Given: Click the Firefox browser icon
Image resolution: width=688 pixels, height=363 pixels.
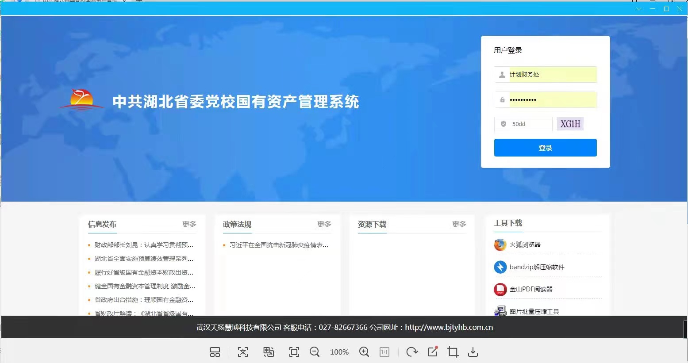Looking at the screenshot, I should [x=500, y=245].
